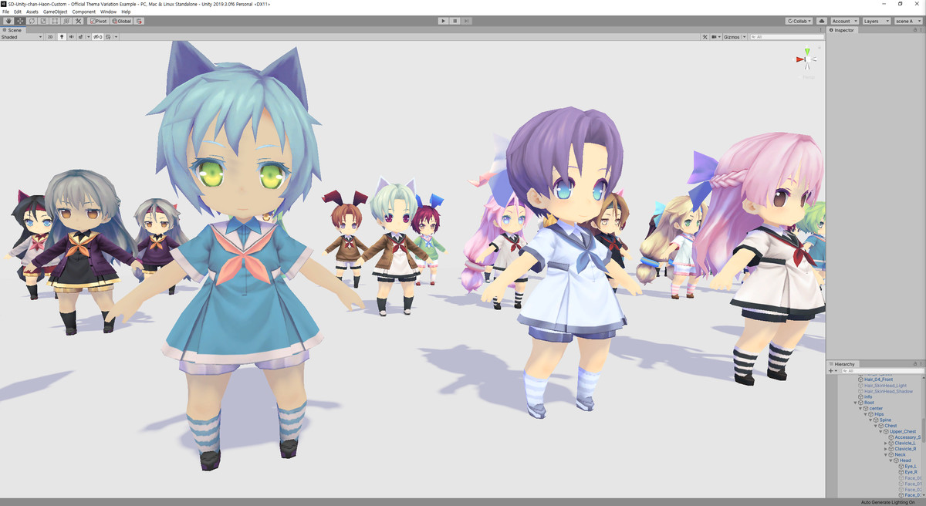Toggle Pivot handle position
The image size is (926, 506).
[x=99, y=21]
